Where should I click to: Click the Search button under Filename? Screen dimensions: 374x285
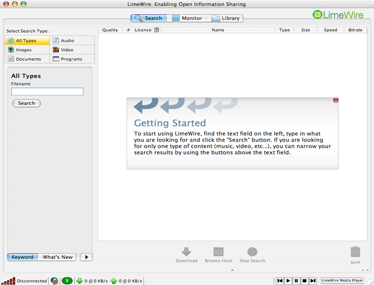coord(26,103)
